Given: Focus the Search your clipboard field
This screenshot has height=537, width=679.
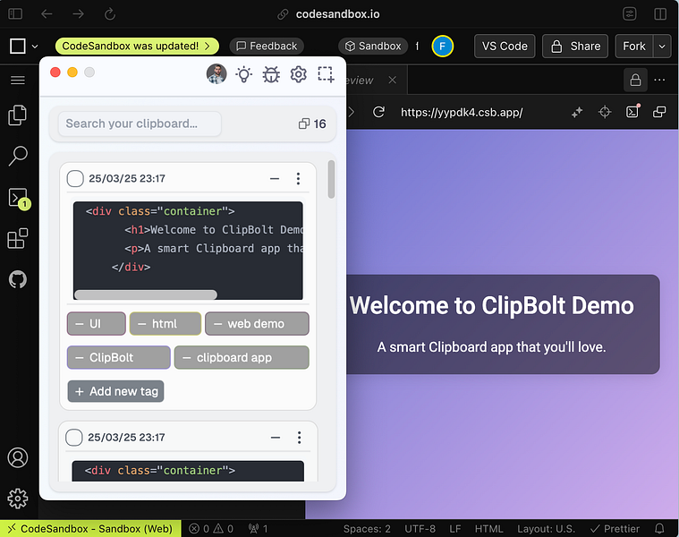Looking at the screenshot, I should [140, 124].
